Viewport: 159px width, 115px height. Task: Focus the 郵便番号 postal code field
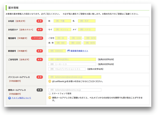coord(57,51)
